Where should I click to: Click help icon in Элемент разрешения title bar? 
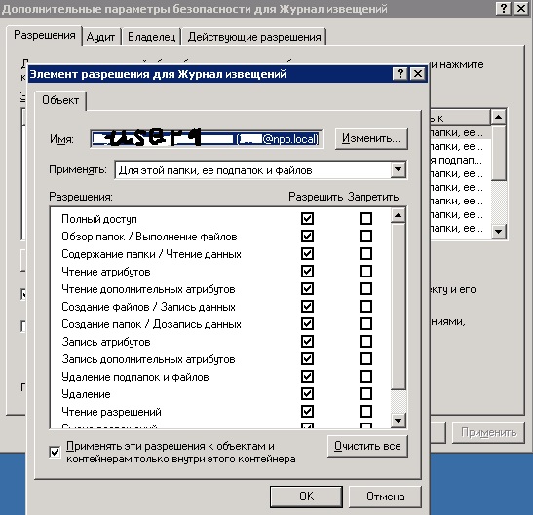pos(400,73)
